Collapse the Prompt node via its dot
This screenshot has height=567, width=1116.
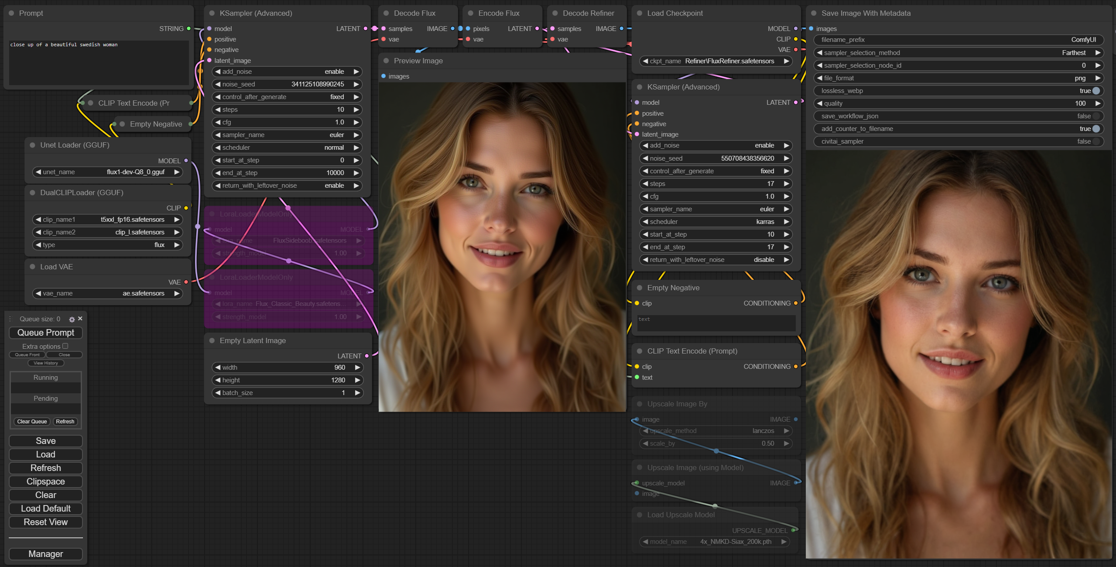point(11,13)
